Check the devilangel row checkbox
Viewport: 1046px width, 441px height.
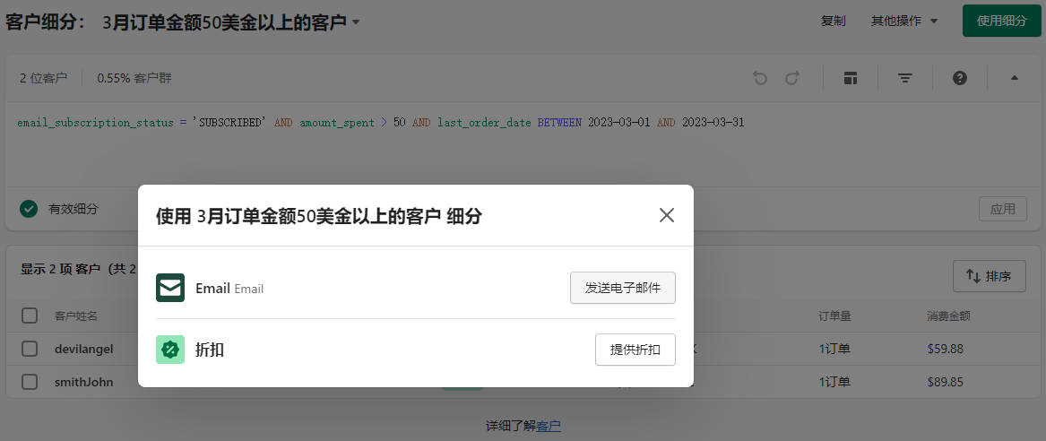[30, 349]
